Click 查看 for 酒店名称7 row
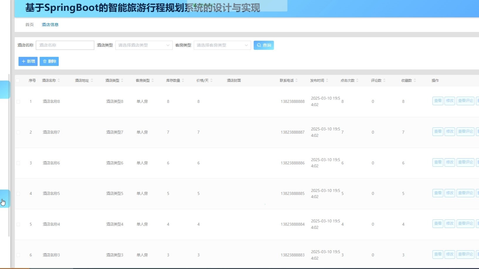 pos(438,132)
